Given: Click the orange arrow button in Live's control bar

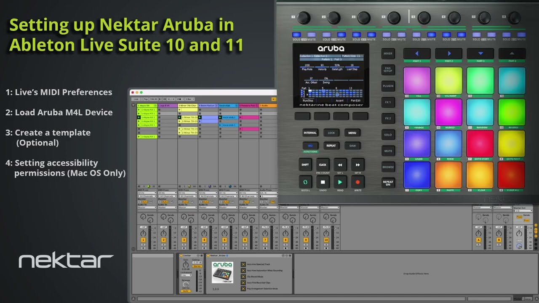Looking at the screenshot, I should click(274, 99).
